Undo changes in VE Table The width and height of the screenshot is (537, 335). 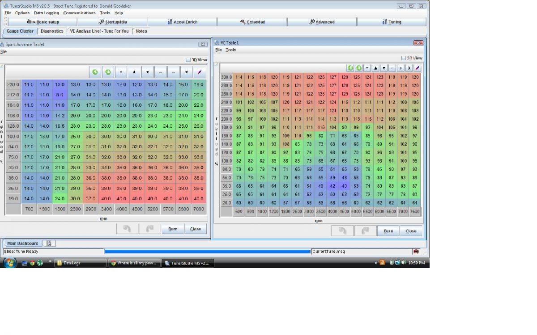(342, 231)
